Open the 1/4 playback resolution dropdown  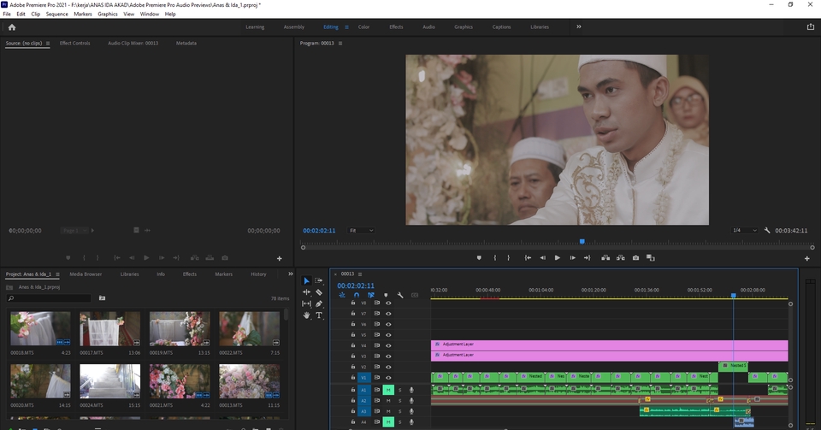[744, 231]
